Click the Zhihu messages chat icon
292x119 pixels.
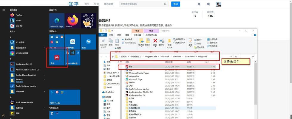(x=208, y=4)
